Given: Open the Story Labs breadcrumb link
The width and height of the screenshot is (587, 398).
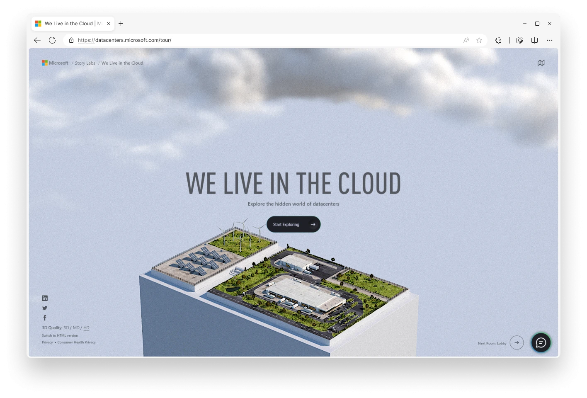Looking at the screenshot, I should point(85,63).
